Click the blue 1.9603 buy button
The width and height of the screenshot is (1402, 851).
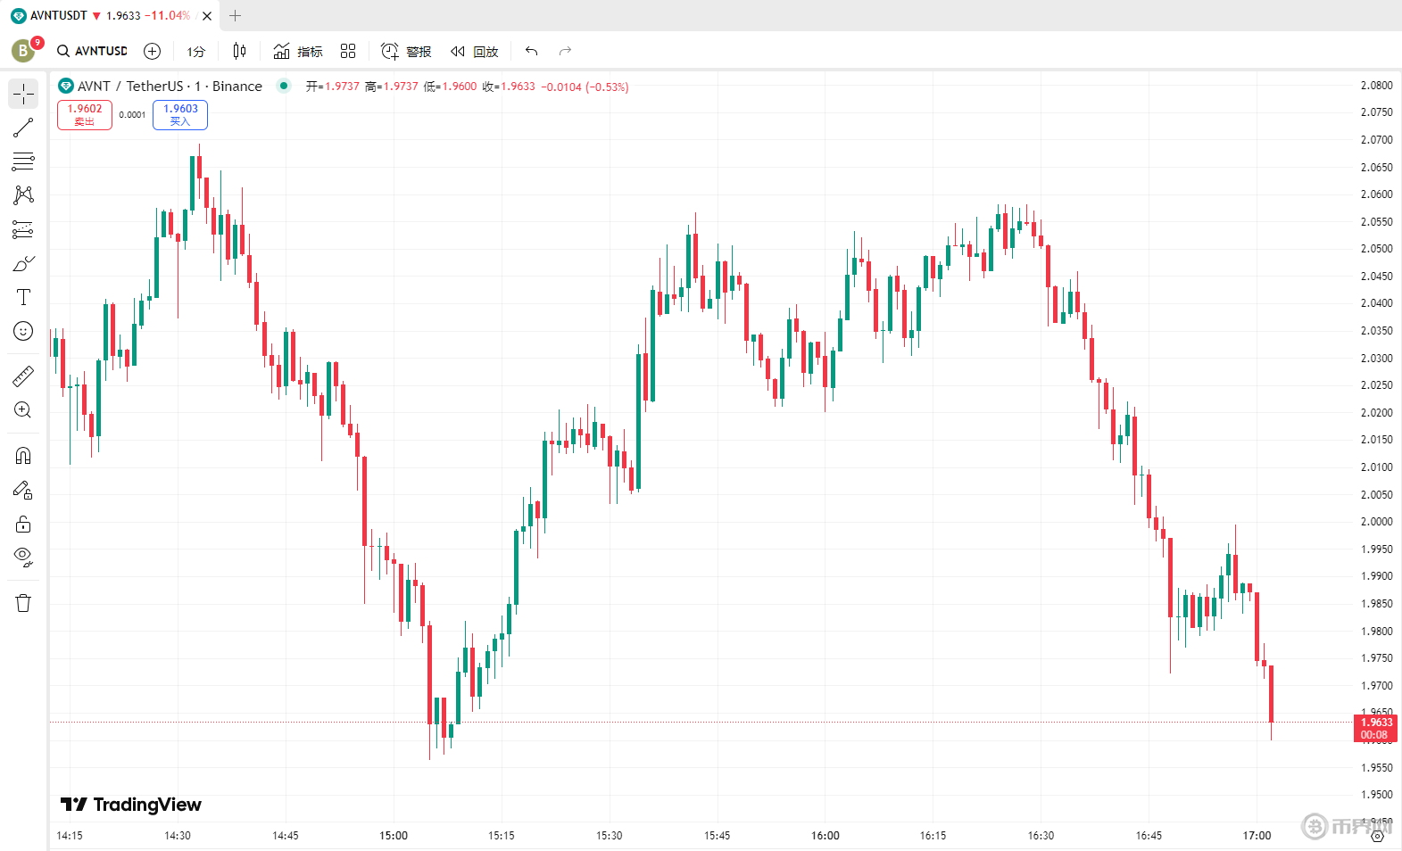[180, 114]
